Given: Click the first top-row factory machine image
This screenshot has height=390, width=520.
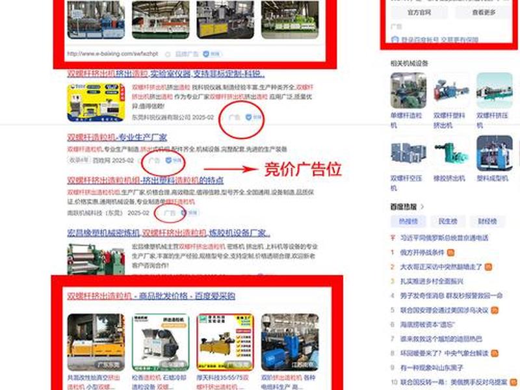Looking at the screenshot, I should coord(96,19).
